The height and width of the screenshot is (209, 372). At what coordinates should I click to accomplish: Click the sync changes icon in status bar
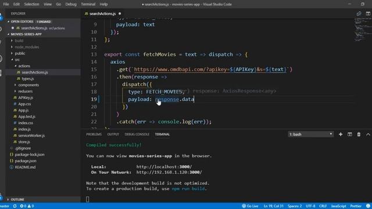click(15, 206)
